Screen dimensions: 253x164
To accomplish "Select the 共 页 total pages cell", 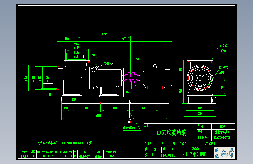I will click(x=153, y=150).
